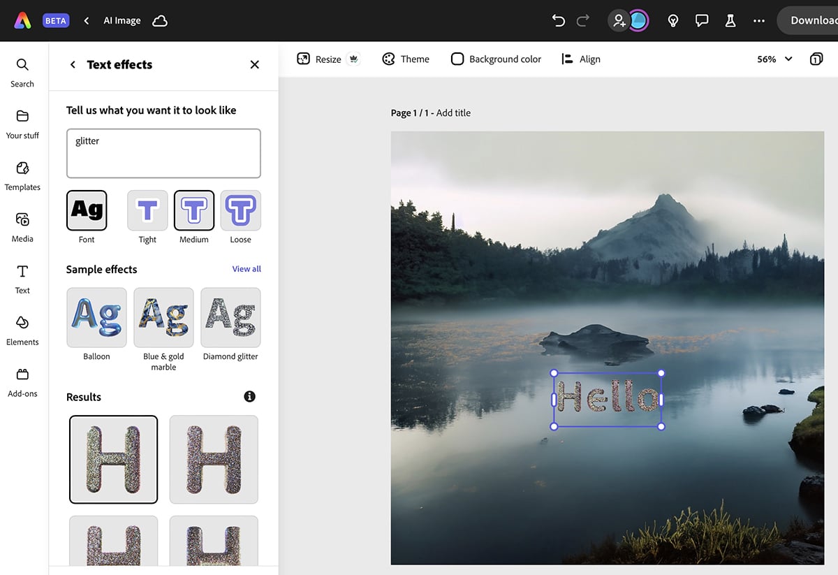Open the Templates sidebar tab
Viewport: 838px width, 575px height.
pyautogui.click(x=22, y=175)
